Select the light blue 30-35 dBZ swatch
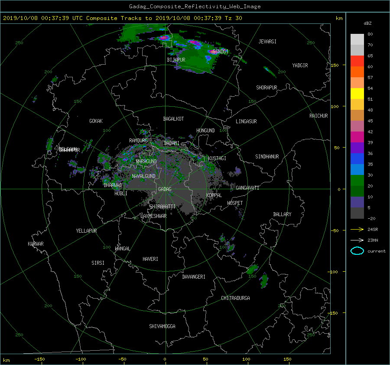Image resolution: width=390 pixels, height=365 pixels. 357,170
